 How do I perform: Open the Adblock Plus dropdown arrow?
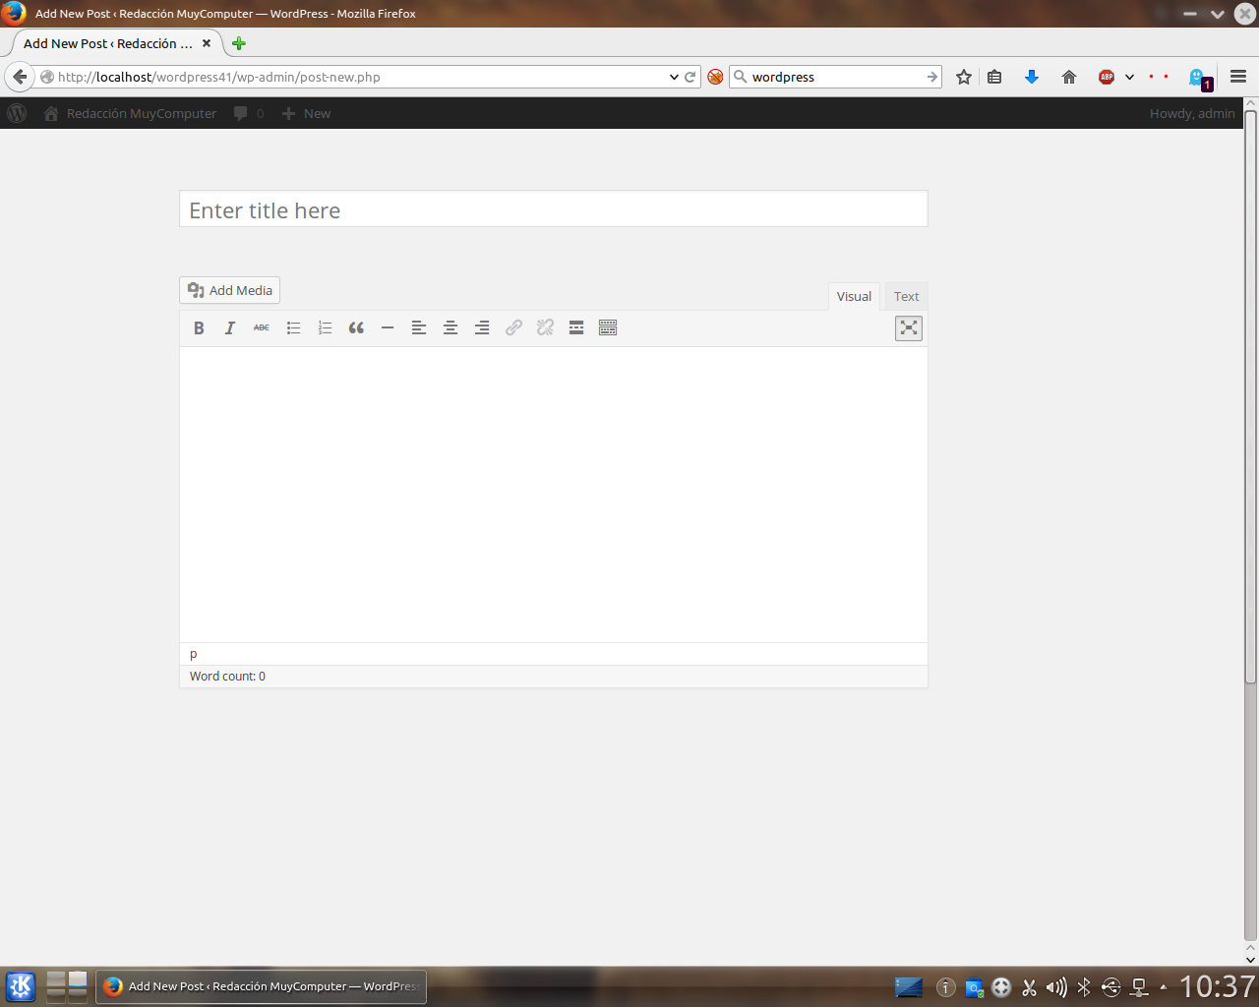pyautogui.click(x=1129, y=77)
